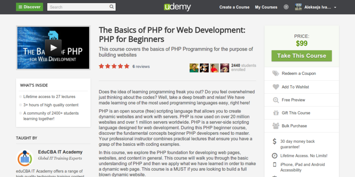Screen dimensions: 355x177
Task: Open Redeem a Coupon link
Action: [x=299, y=74]
